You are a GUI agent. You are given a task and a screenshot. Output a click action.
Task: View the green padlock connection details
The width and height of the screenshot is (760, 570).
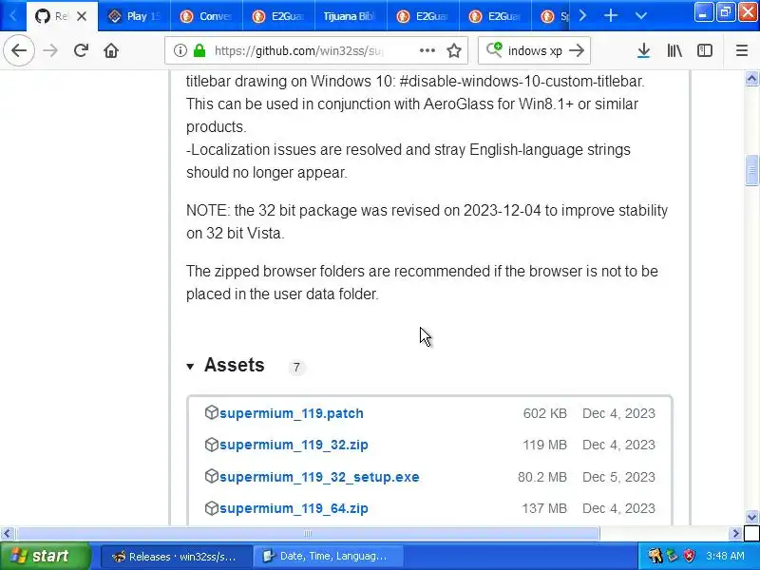tap(199, 50)
